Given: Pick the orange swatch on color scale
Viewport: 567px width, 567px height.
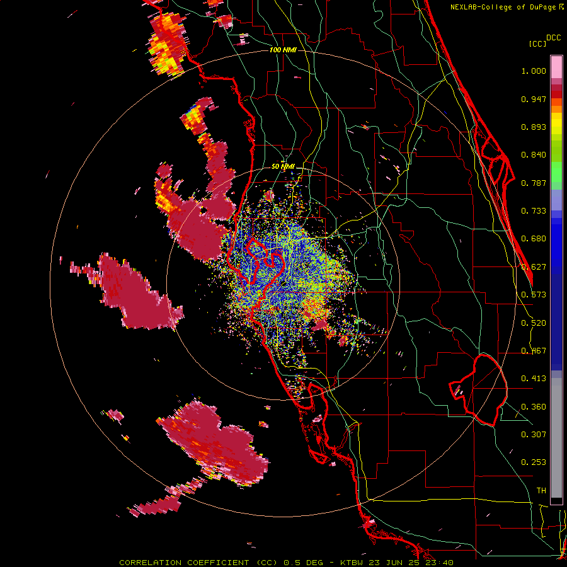Looking at the screenshot, I should click(556, 109).
